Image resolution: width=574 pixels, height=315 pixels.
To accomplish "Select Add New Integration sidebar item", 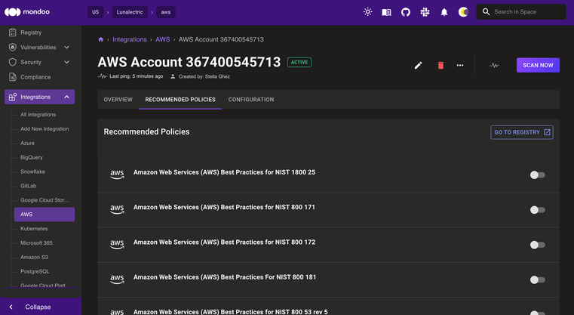I will click(45, 128).
